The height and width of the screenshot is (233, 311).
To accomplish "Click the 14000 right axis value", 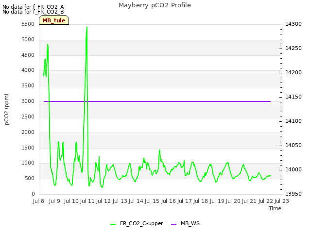I will tap(294, 170).
